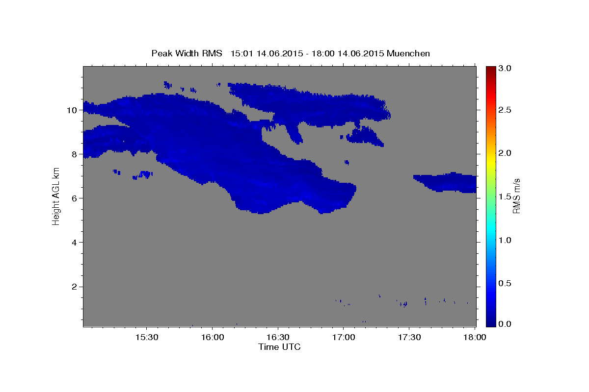Click the 'Height AGL km' axis label
The image size is (589, 392).
[x=56, y=196]
